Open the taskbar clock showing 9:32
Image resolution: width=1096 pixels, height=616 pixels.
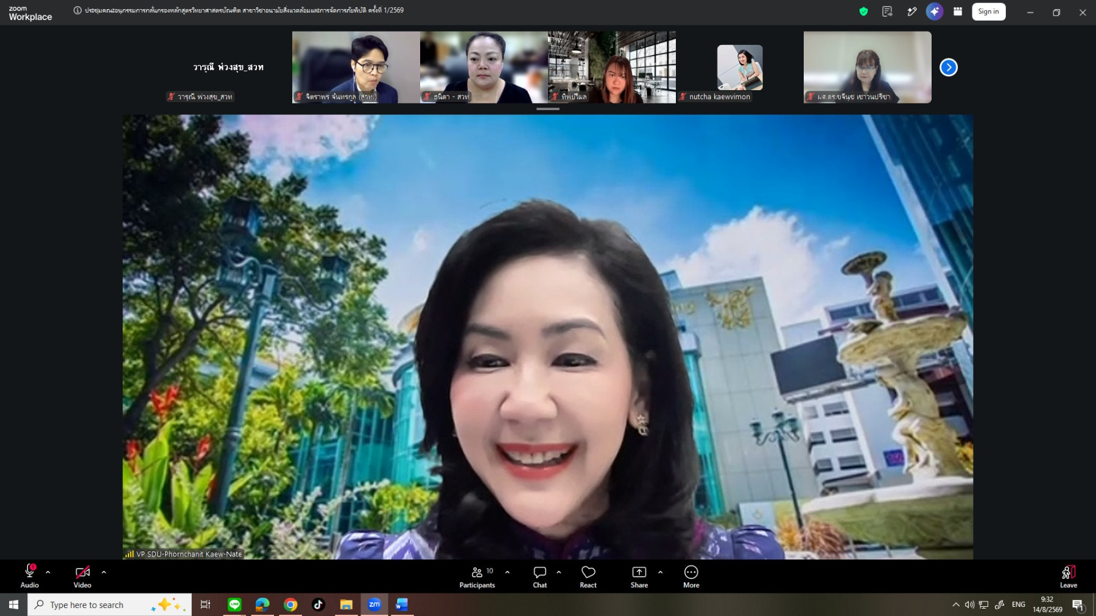[1047, 604]
